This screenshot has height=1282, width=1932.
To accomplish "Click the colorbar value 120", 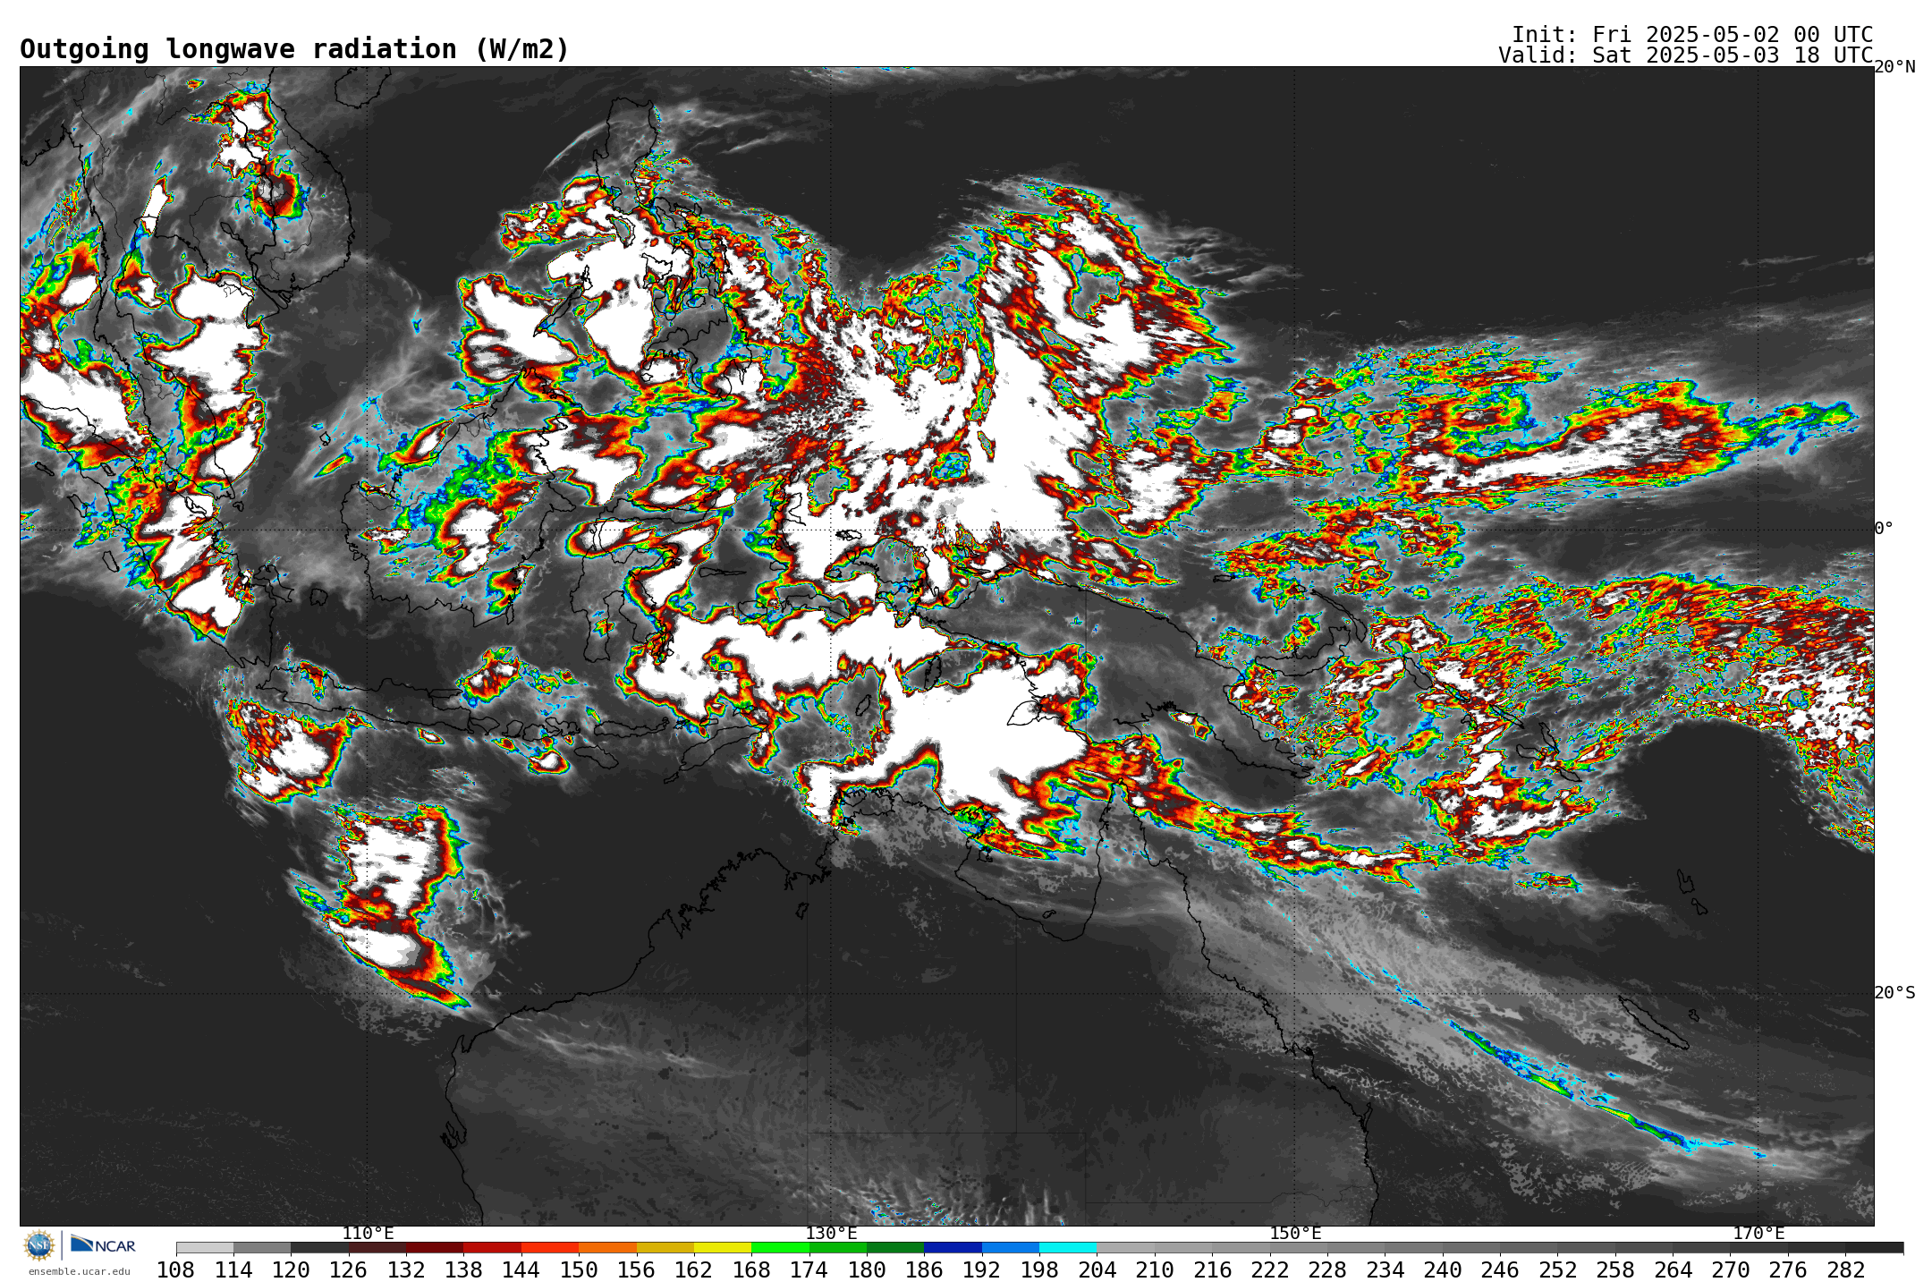I will (291, 1270).
